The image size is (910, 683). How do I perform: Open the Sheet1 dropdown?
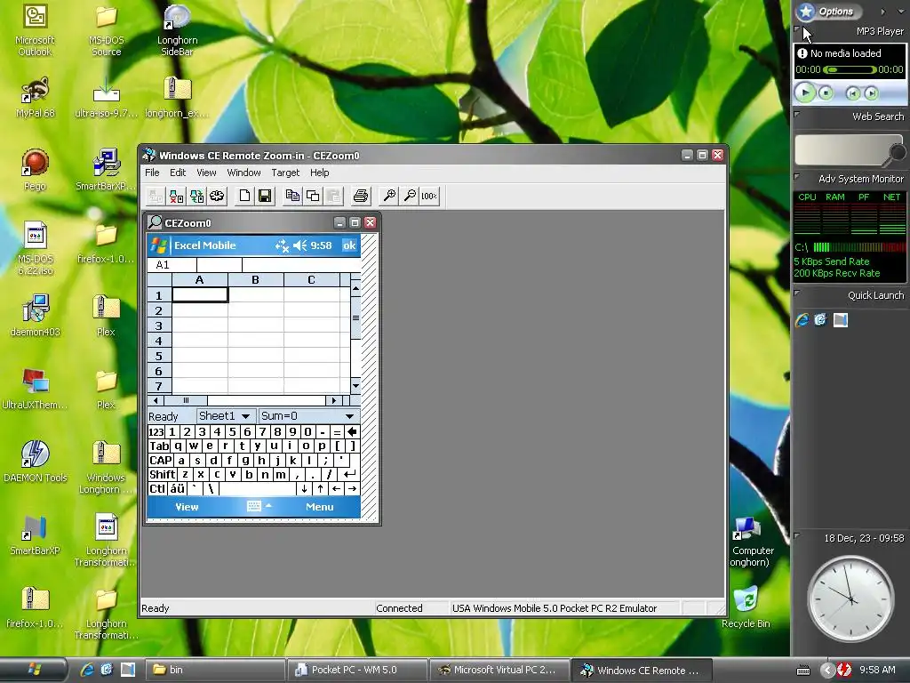pyautogui.click(x=225, y=416)
